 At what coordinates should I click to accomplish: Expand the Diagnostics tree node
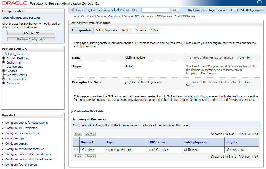point(3,83)
